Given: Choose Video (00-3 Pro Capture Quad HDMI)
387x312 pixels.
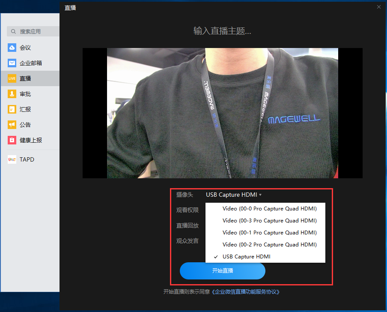Looking at the screenshot, I should [265, 221].
